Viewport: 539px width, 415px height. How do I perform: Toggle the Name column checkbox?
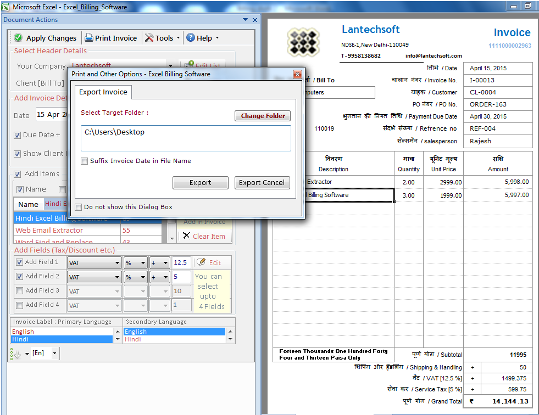[20, 189]
